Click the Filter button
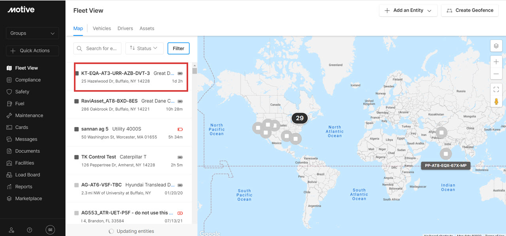The width and height of the screenshot is (506, 236). 179,48
